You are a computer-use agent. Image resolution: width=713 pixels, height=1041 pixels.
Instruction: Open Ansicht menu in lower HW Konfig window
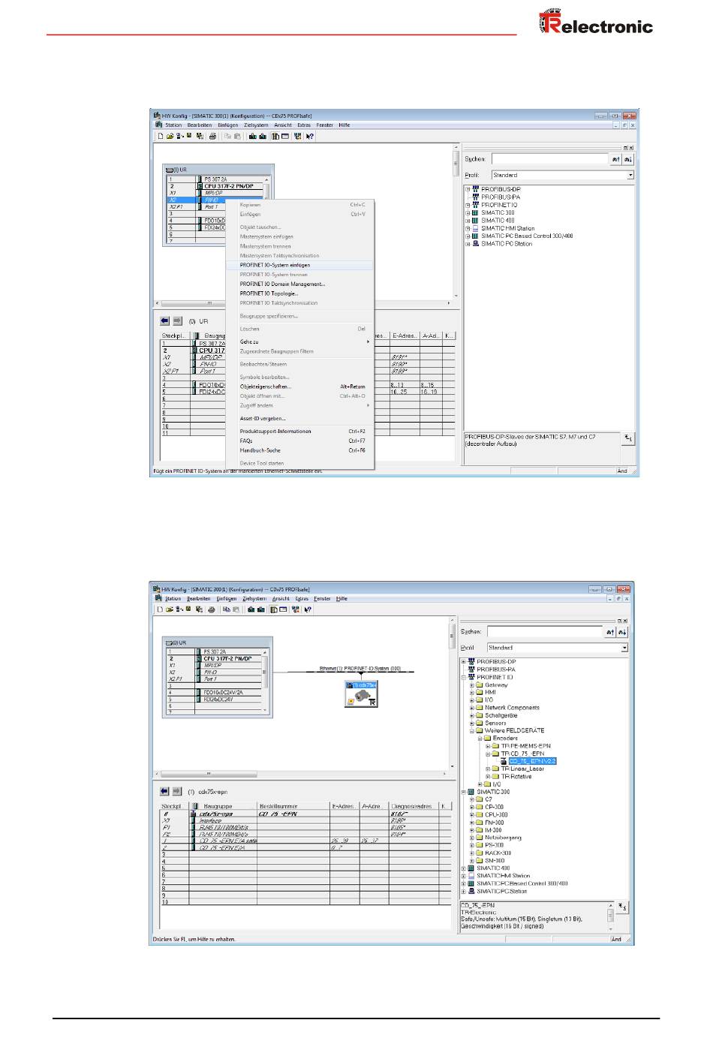281,599
